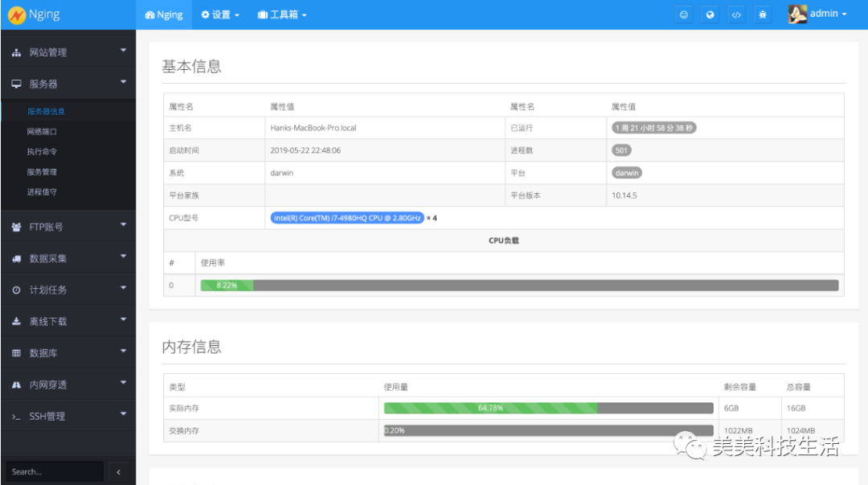Click the smiley face icon in the navbar
Screen dimensions: 868x485
pyautogui.click(x=683, y=14)
